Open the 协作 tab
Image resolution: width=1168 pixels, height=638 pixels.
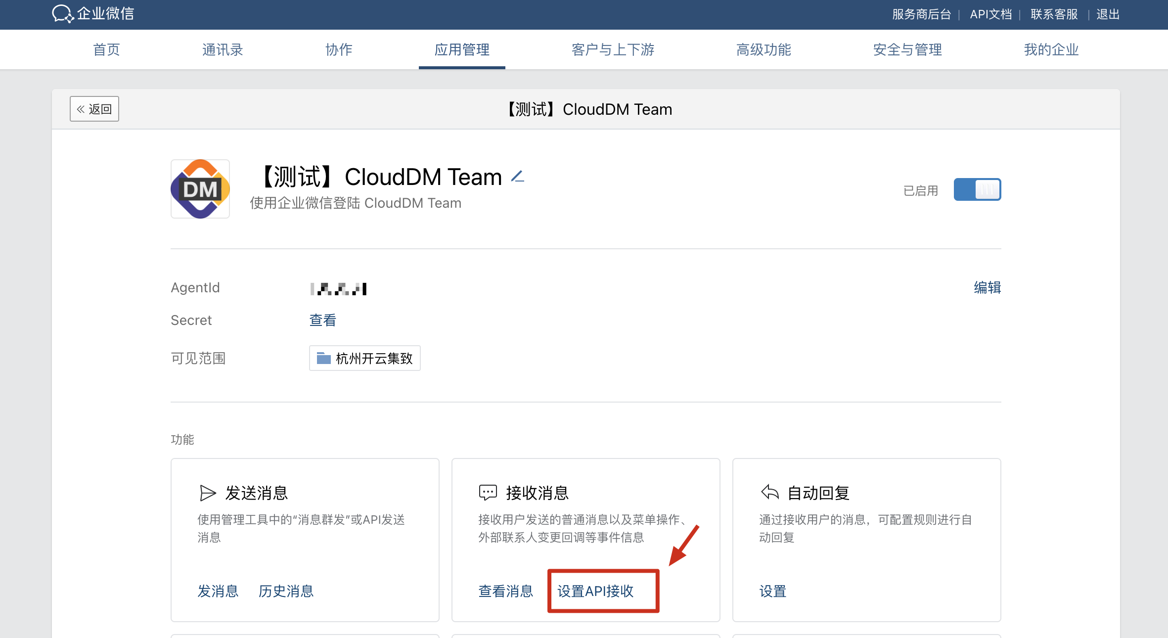[339, 49]
